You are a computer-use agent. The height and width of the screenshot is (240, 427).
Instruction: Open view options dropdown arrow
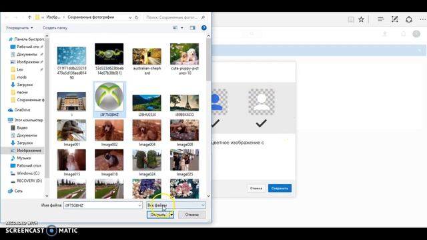pyautogui.click(x=182, y=28)
